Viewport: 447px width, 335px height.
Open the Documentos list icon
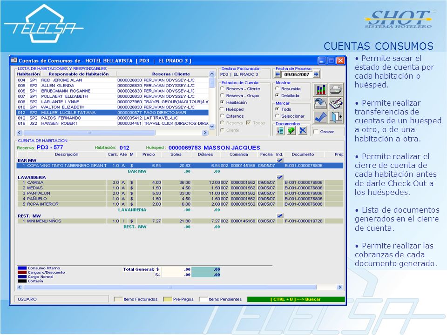(280, 131)
